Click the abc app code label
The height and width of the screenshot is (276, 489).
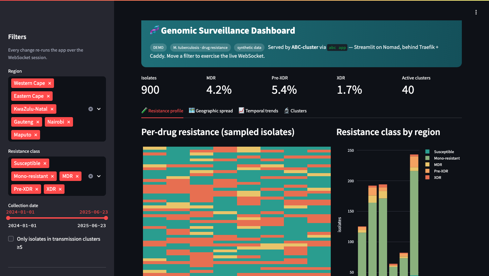(x=337, y=48)
